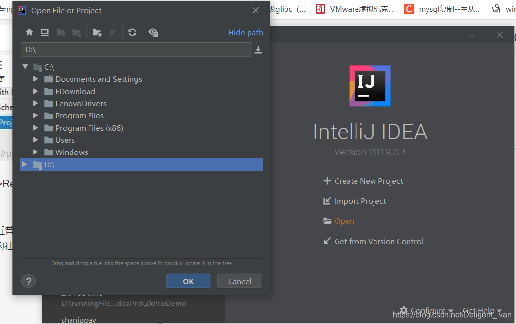
Task: Refresh the file tree
Action: pos(132,32)
